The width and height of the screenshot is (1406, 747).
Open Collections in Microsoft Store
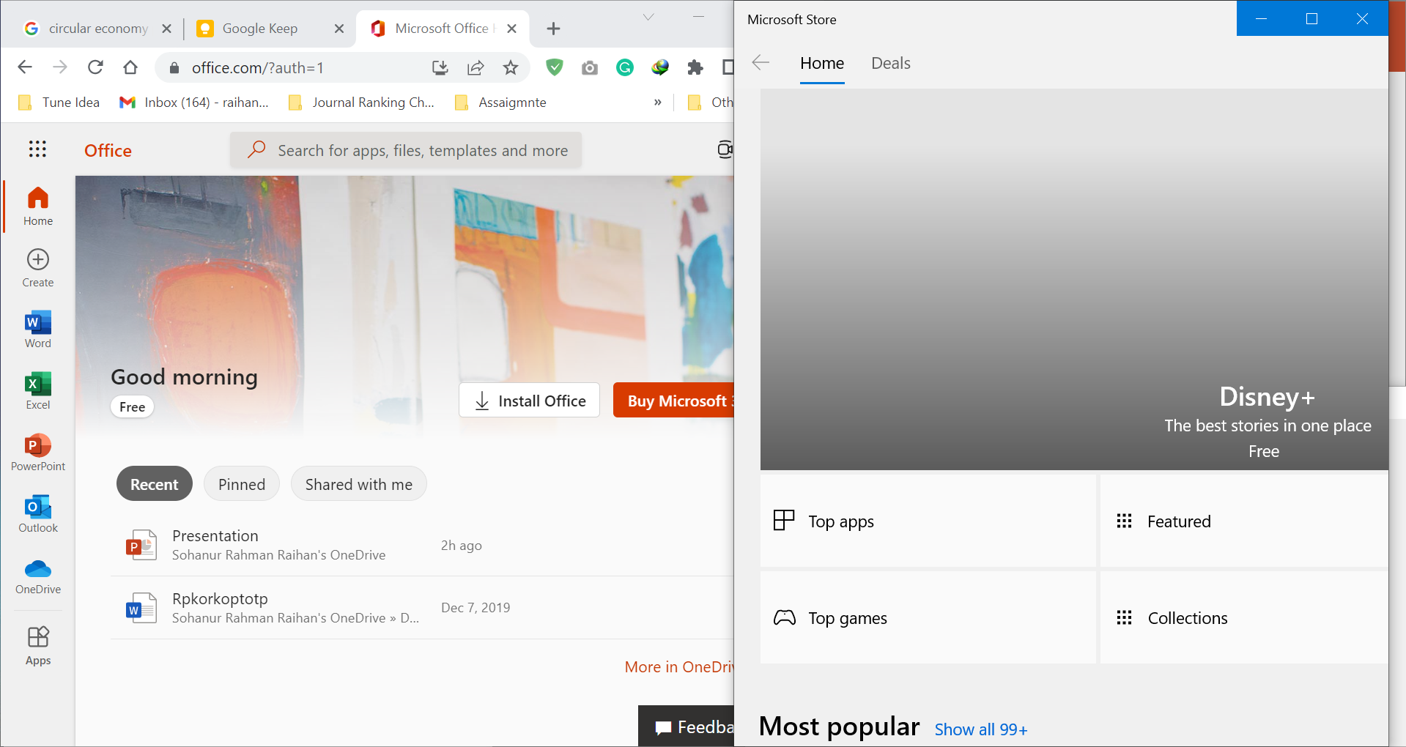click(1244, 617)
